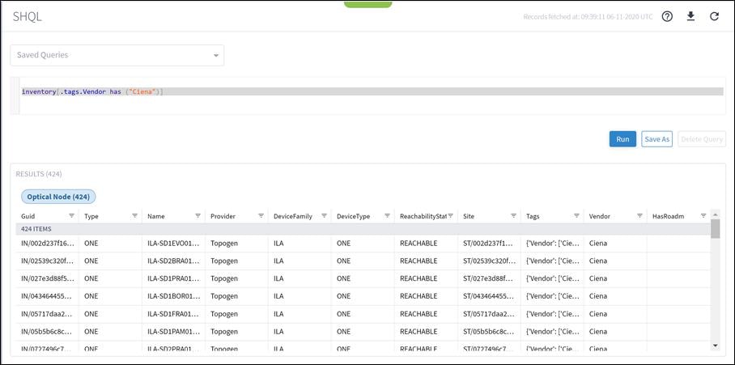Open Guid column filter icon
The width and height of the screenshot is (735, 365).
[x=72, y=216]
